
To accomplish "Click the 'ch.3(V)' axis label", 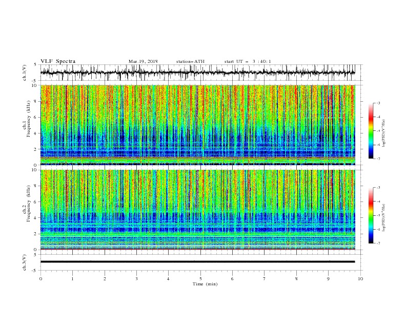I will pyautogui.click(x=25, y=262).
